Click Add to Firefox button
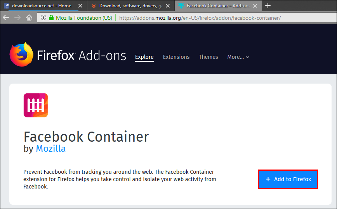 coord(288,179)
